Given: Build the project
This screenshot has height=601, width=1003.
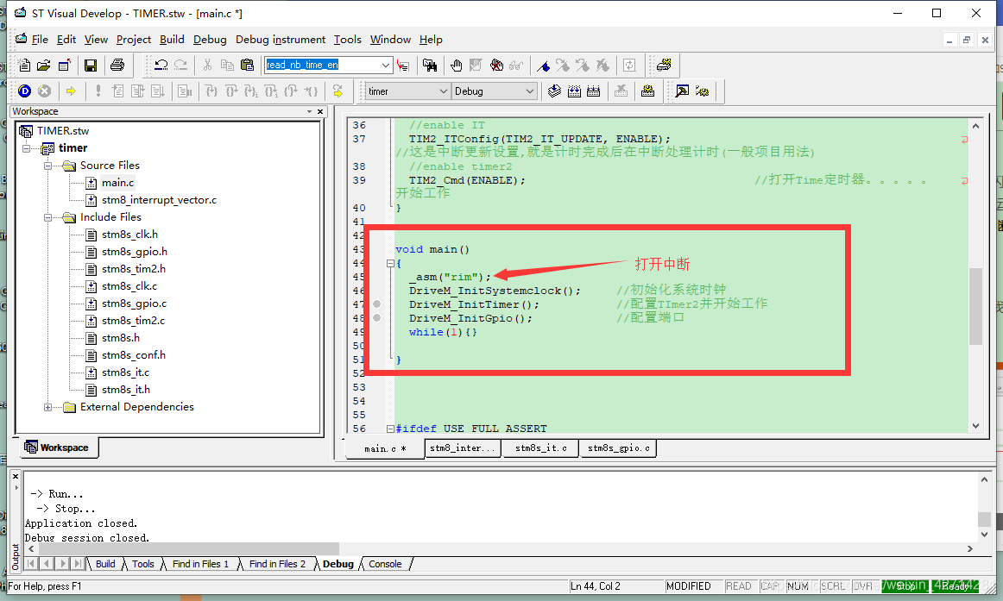Looking at the screenshot, I should pyautogui.click(x=574, y=91).
